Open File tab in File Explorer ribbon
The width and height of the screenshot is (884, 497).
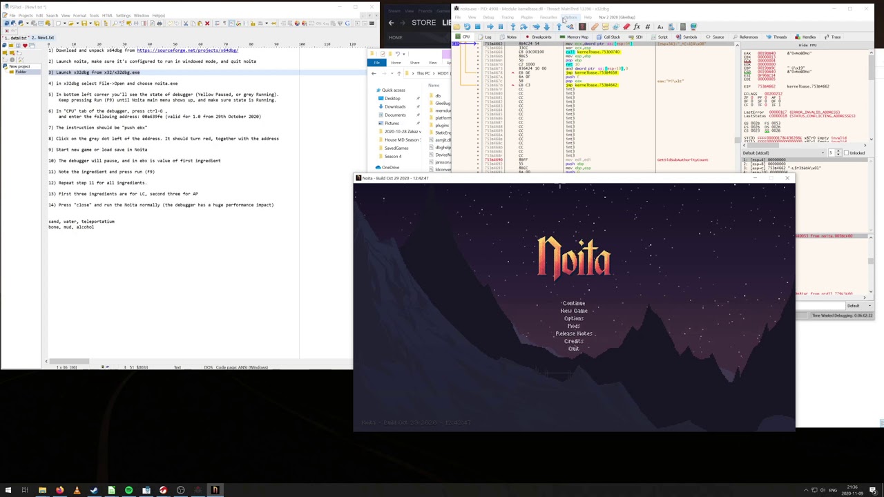pos(377,63)
